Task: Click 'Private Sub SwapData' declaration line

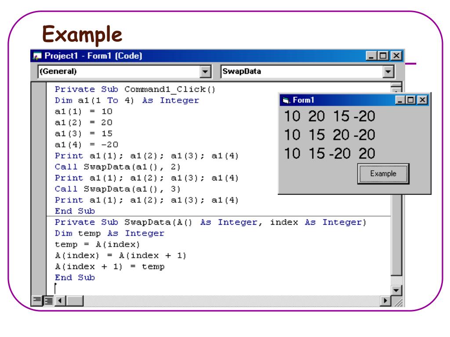Action: [x=210, y=222]
